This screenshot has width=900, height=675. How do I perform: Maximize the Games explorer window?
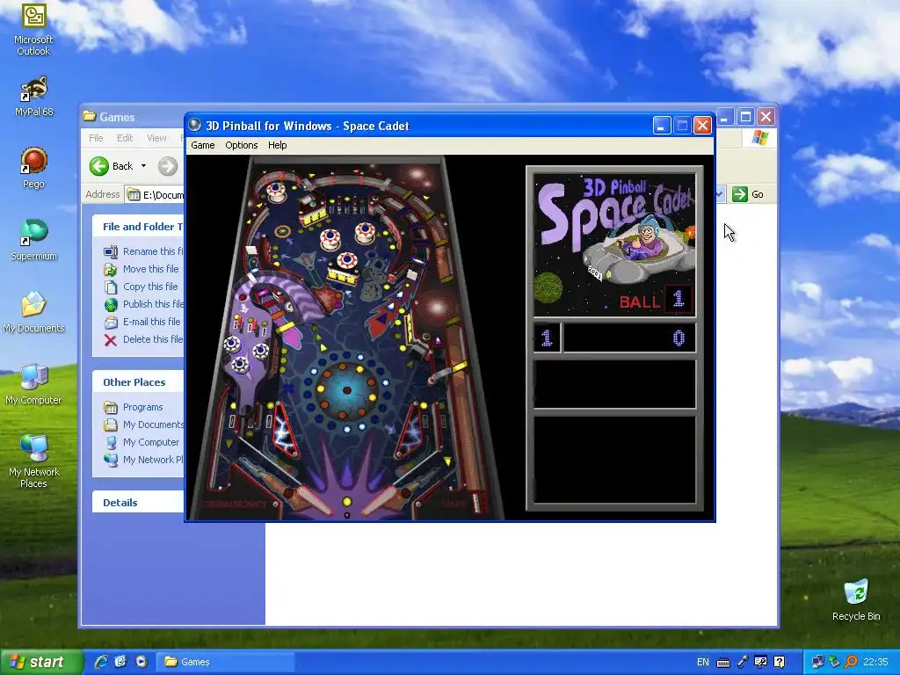point(745,117)
